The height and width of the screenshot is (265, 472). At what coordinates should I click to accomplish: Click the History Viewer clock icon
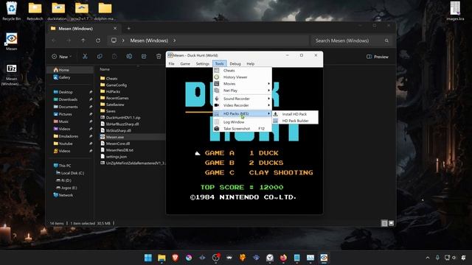point(216,77)
